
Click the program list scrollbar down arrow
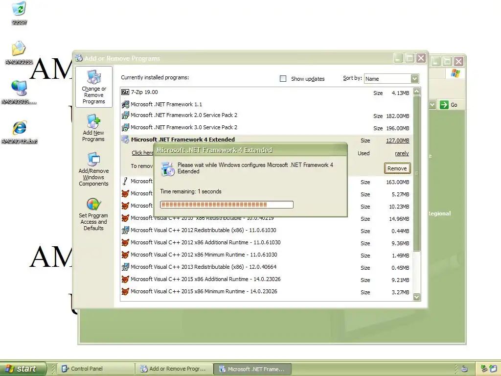coord(417,297)
